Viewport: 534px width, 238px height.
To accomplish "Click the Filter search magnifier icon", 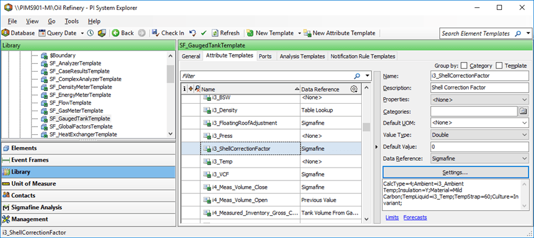I will 357,76.
